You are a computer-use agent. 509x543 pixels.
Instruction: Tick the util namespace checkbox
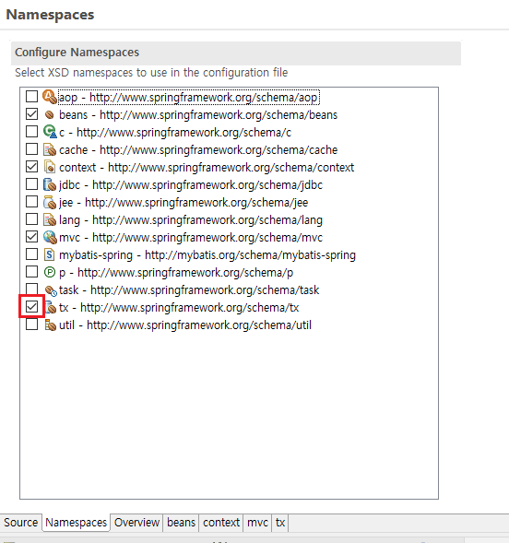point(32,325)
